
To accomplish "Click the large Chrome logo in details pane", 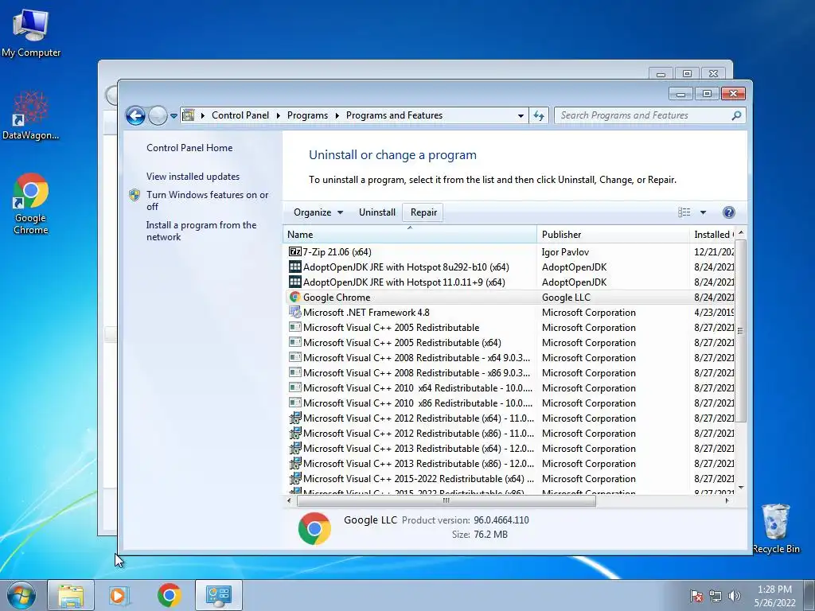I will [x=314, y=528].
